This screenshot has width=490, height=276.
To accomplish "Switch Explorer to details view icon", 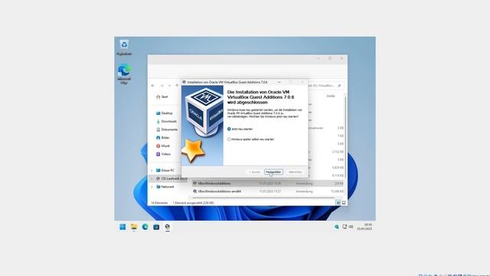I will 338,202.
